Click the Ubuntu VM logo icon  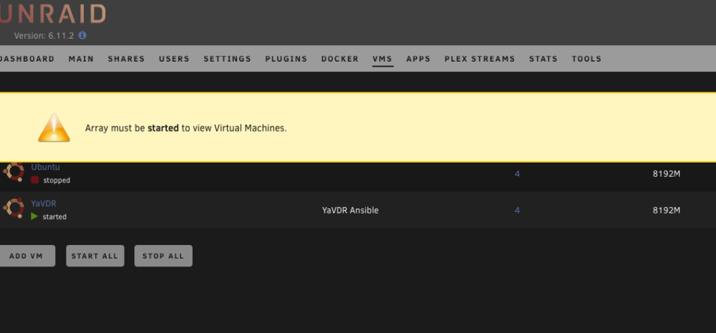(x=14, y=172)
